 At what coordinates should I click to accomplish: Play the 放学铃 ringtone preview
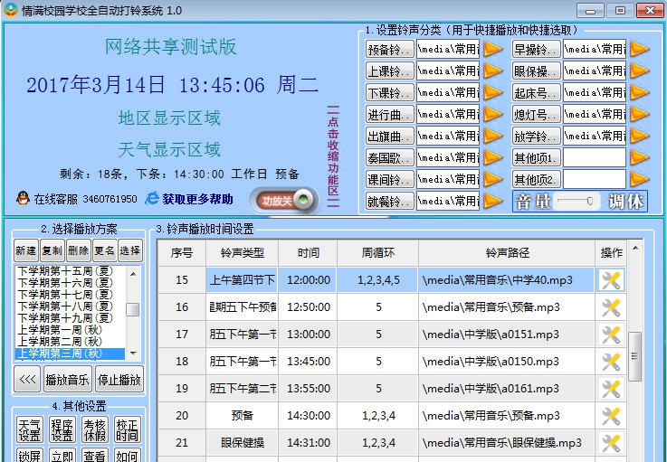[x=639, y=136]
